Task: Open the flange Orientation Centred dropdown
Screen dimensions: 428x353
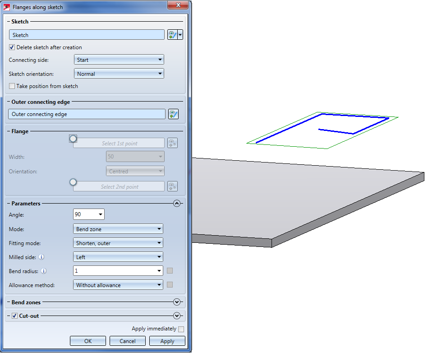Action: tap(135, 172)
